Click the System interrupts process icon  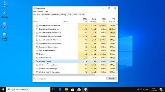coord(37,58)
